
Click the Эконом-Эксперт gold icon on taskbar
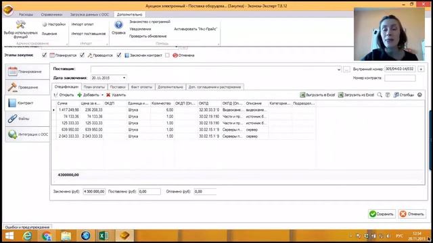pyautogui.click(x=124, y=236)
